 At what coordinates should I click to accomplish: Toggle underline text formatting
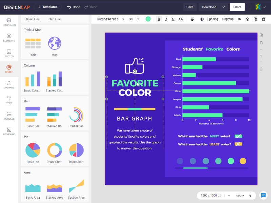[x=173, y=19]
